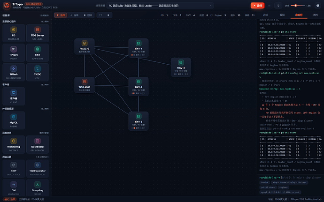Pick the TiProxy component from library
Screen dimensions: 324x202
[x=14, y=52]
